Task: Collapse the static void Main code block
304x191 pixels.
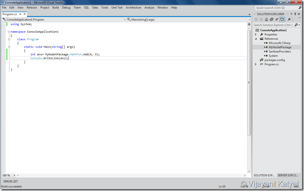Action: (9, 47)
